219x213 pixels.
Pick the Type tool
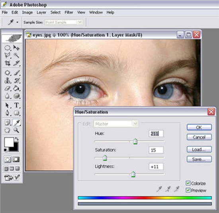(16, 105)
